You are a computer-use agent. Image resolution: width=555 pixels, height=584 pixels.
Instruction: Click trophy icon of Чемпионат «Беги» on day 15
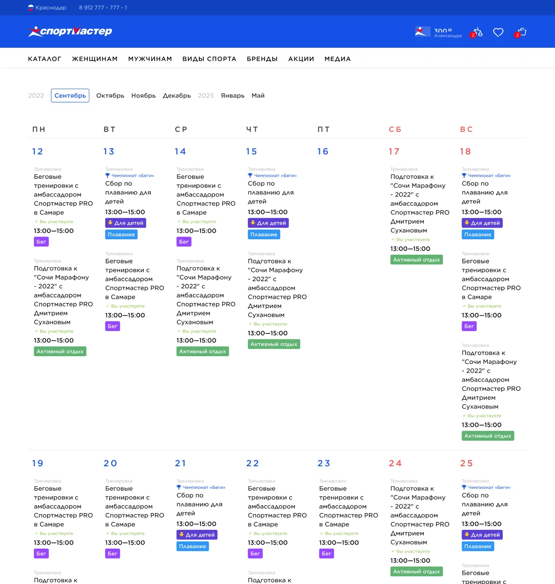250,176
